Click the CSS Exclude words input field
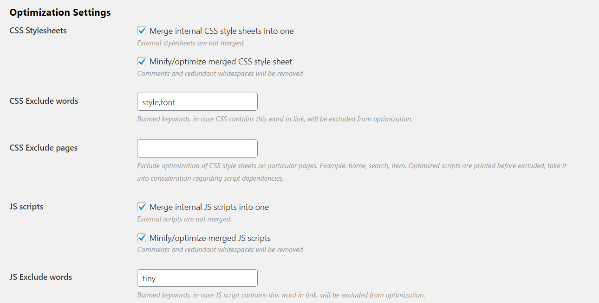 click(x=197, y=102)
